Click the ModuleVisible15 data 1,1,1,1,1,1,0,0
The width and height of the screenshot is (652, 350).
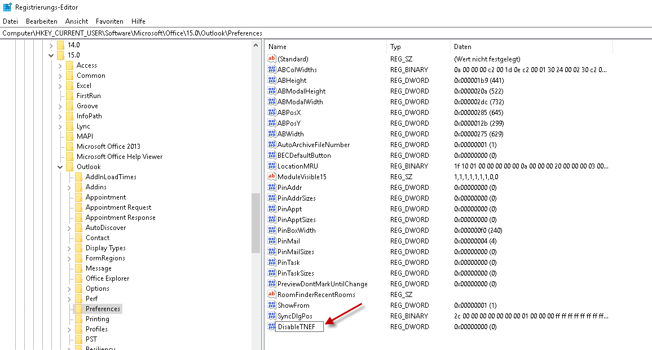point(476,176)
